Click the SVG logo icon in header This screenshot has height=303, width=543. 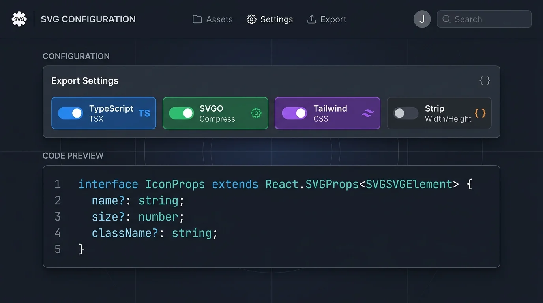pyautogui.click(x=19, y=19)
